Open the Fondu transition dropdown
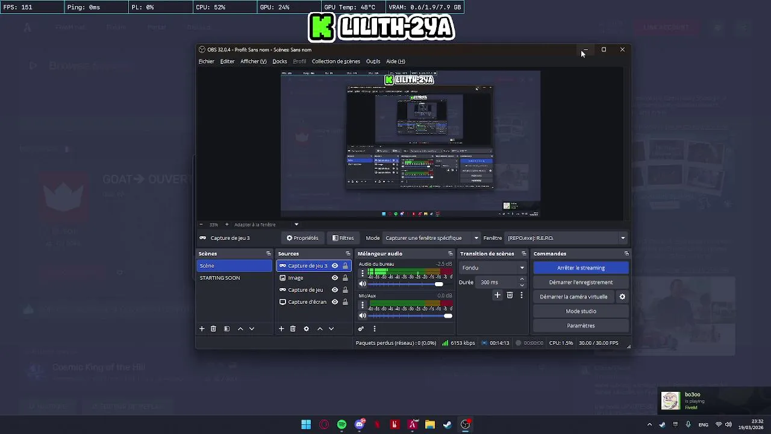This screenshot has height=434, width=771. tap(493, 268)
